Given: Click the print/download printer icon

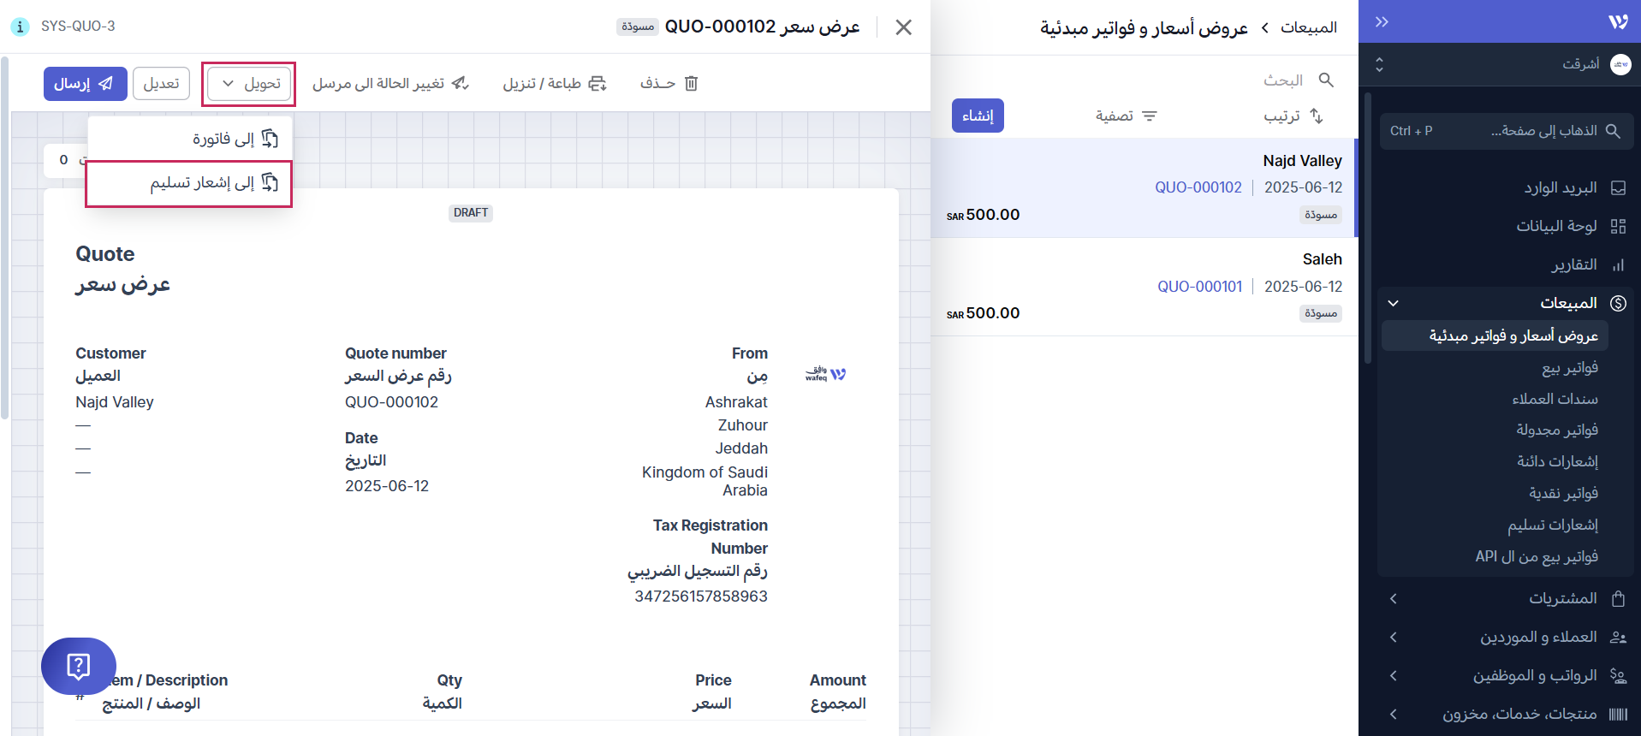Looking at the screenshot, I should click(x=598, y=83).
